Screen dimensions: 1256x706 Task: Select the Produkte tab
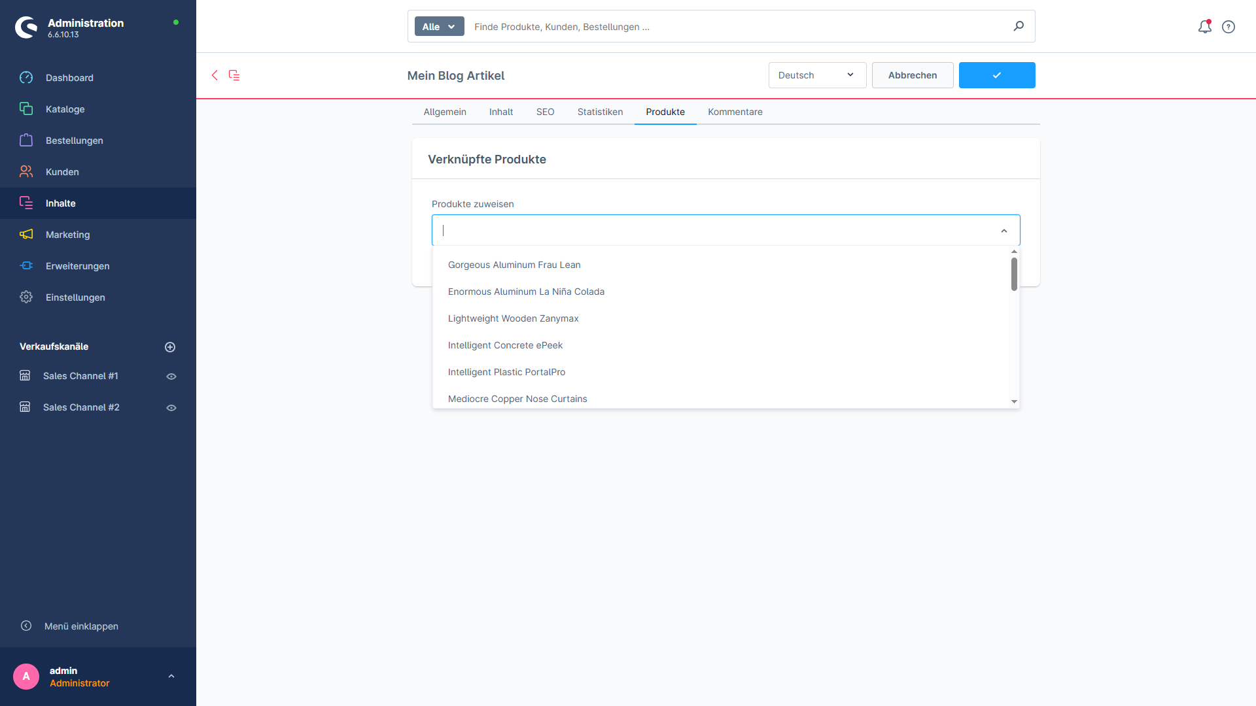click(x=665, y=112)
